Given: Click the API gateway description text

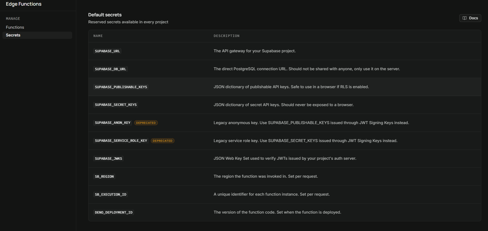Looking at the screenshot, I should [x=255, y=51].
